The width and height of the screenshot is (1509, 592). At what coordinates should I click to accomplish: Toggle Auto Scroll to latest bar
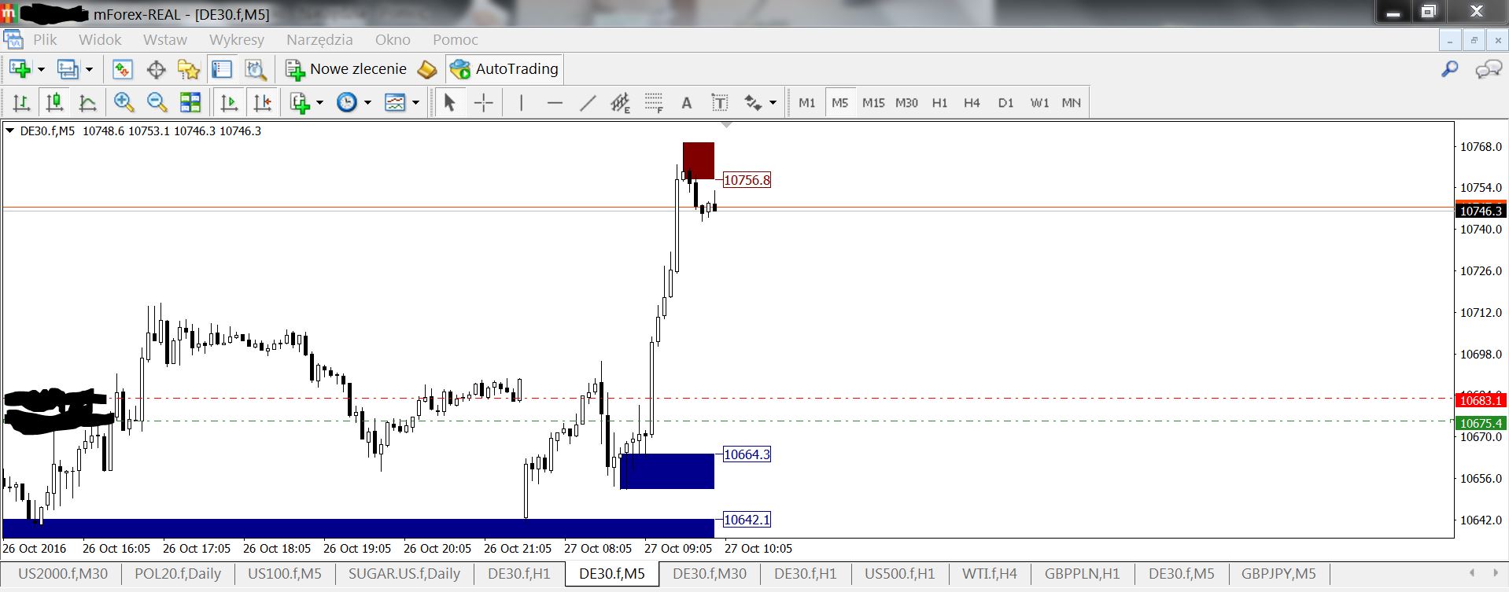(x=229, y=102)
